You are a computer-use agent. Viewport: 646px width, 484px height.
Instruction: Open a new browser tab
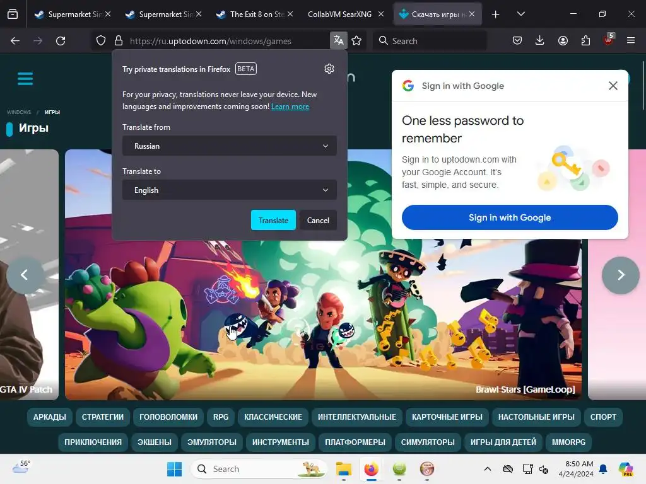pos(496,14)
